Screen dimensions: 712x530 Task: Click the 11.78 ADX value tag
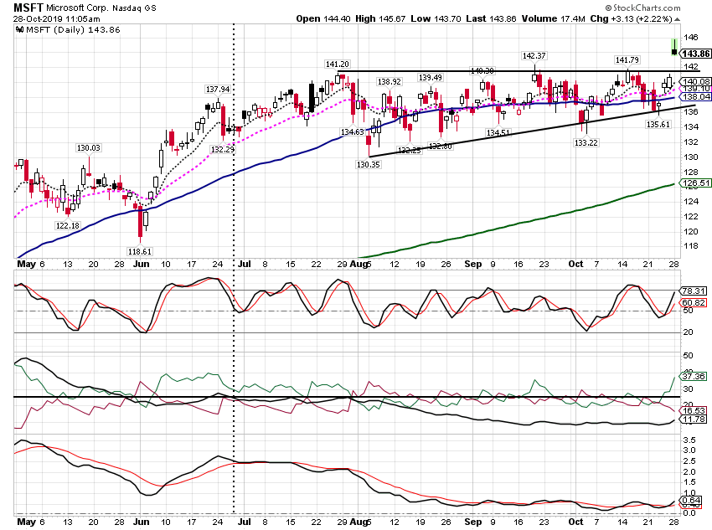(x=694, y=419)
